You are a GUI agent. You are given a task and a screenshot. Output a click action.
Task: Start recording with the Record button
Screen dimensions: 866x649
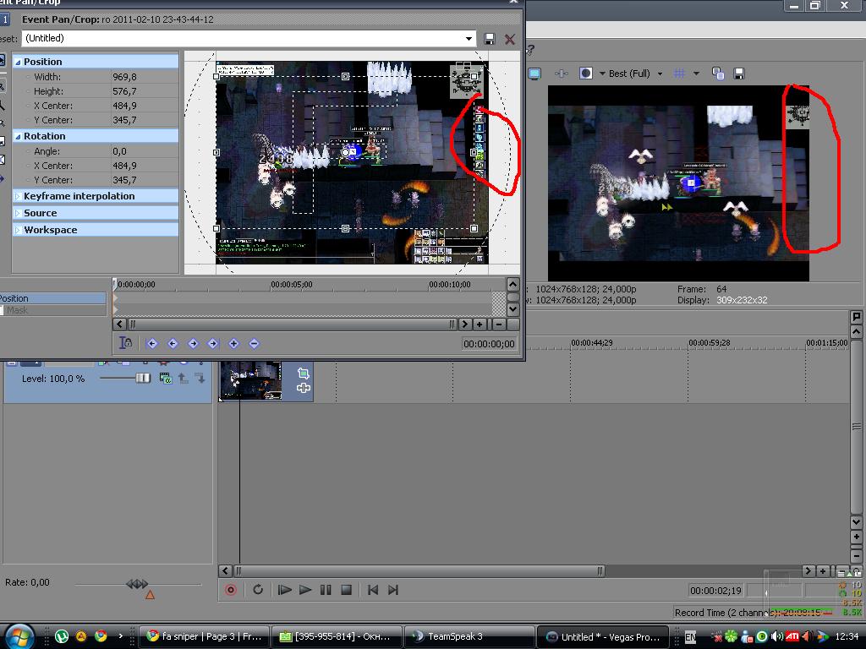tap(231, 590)
